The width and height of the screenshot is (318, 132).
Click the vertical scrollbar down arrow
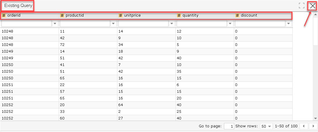(315, 118)
